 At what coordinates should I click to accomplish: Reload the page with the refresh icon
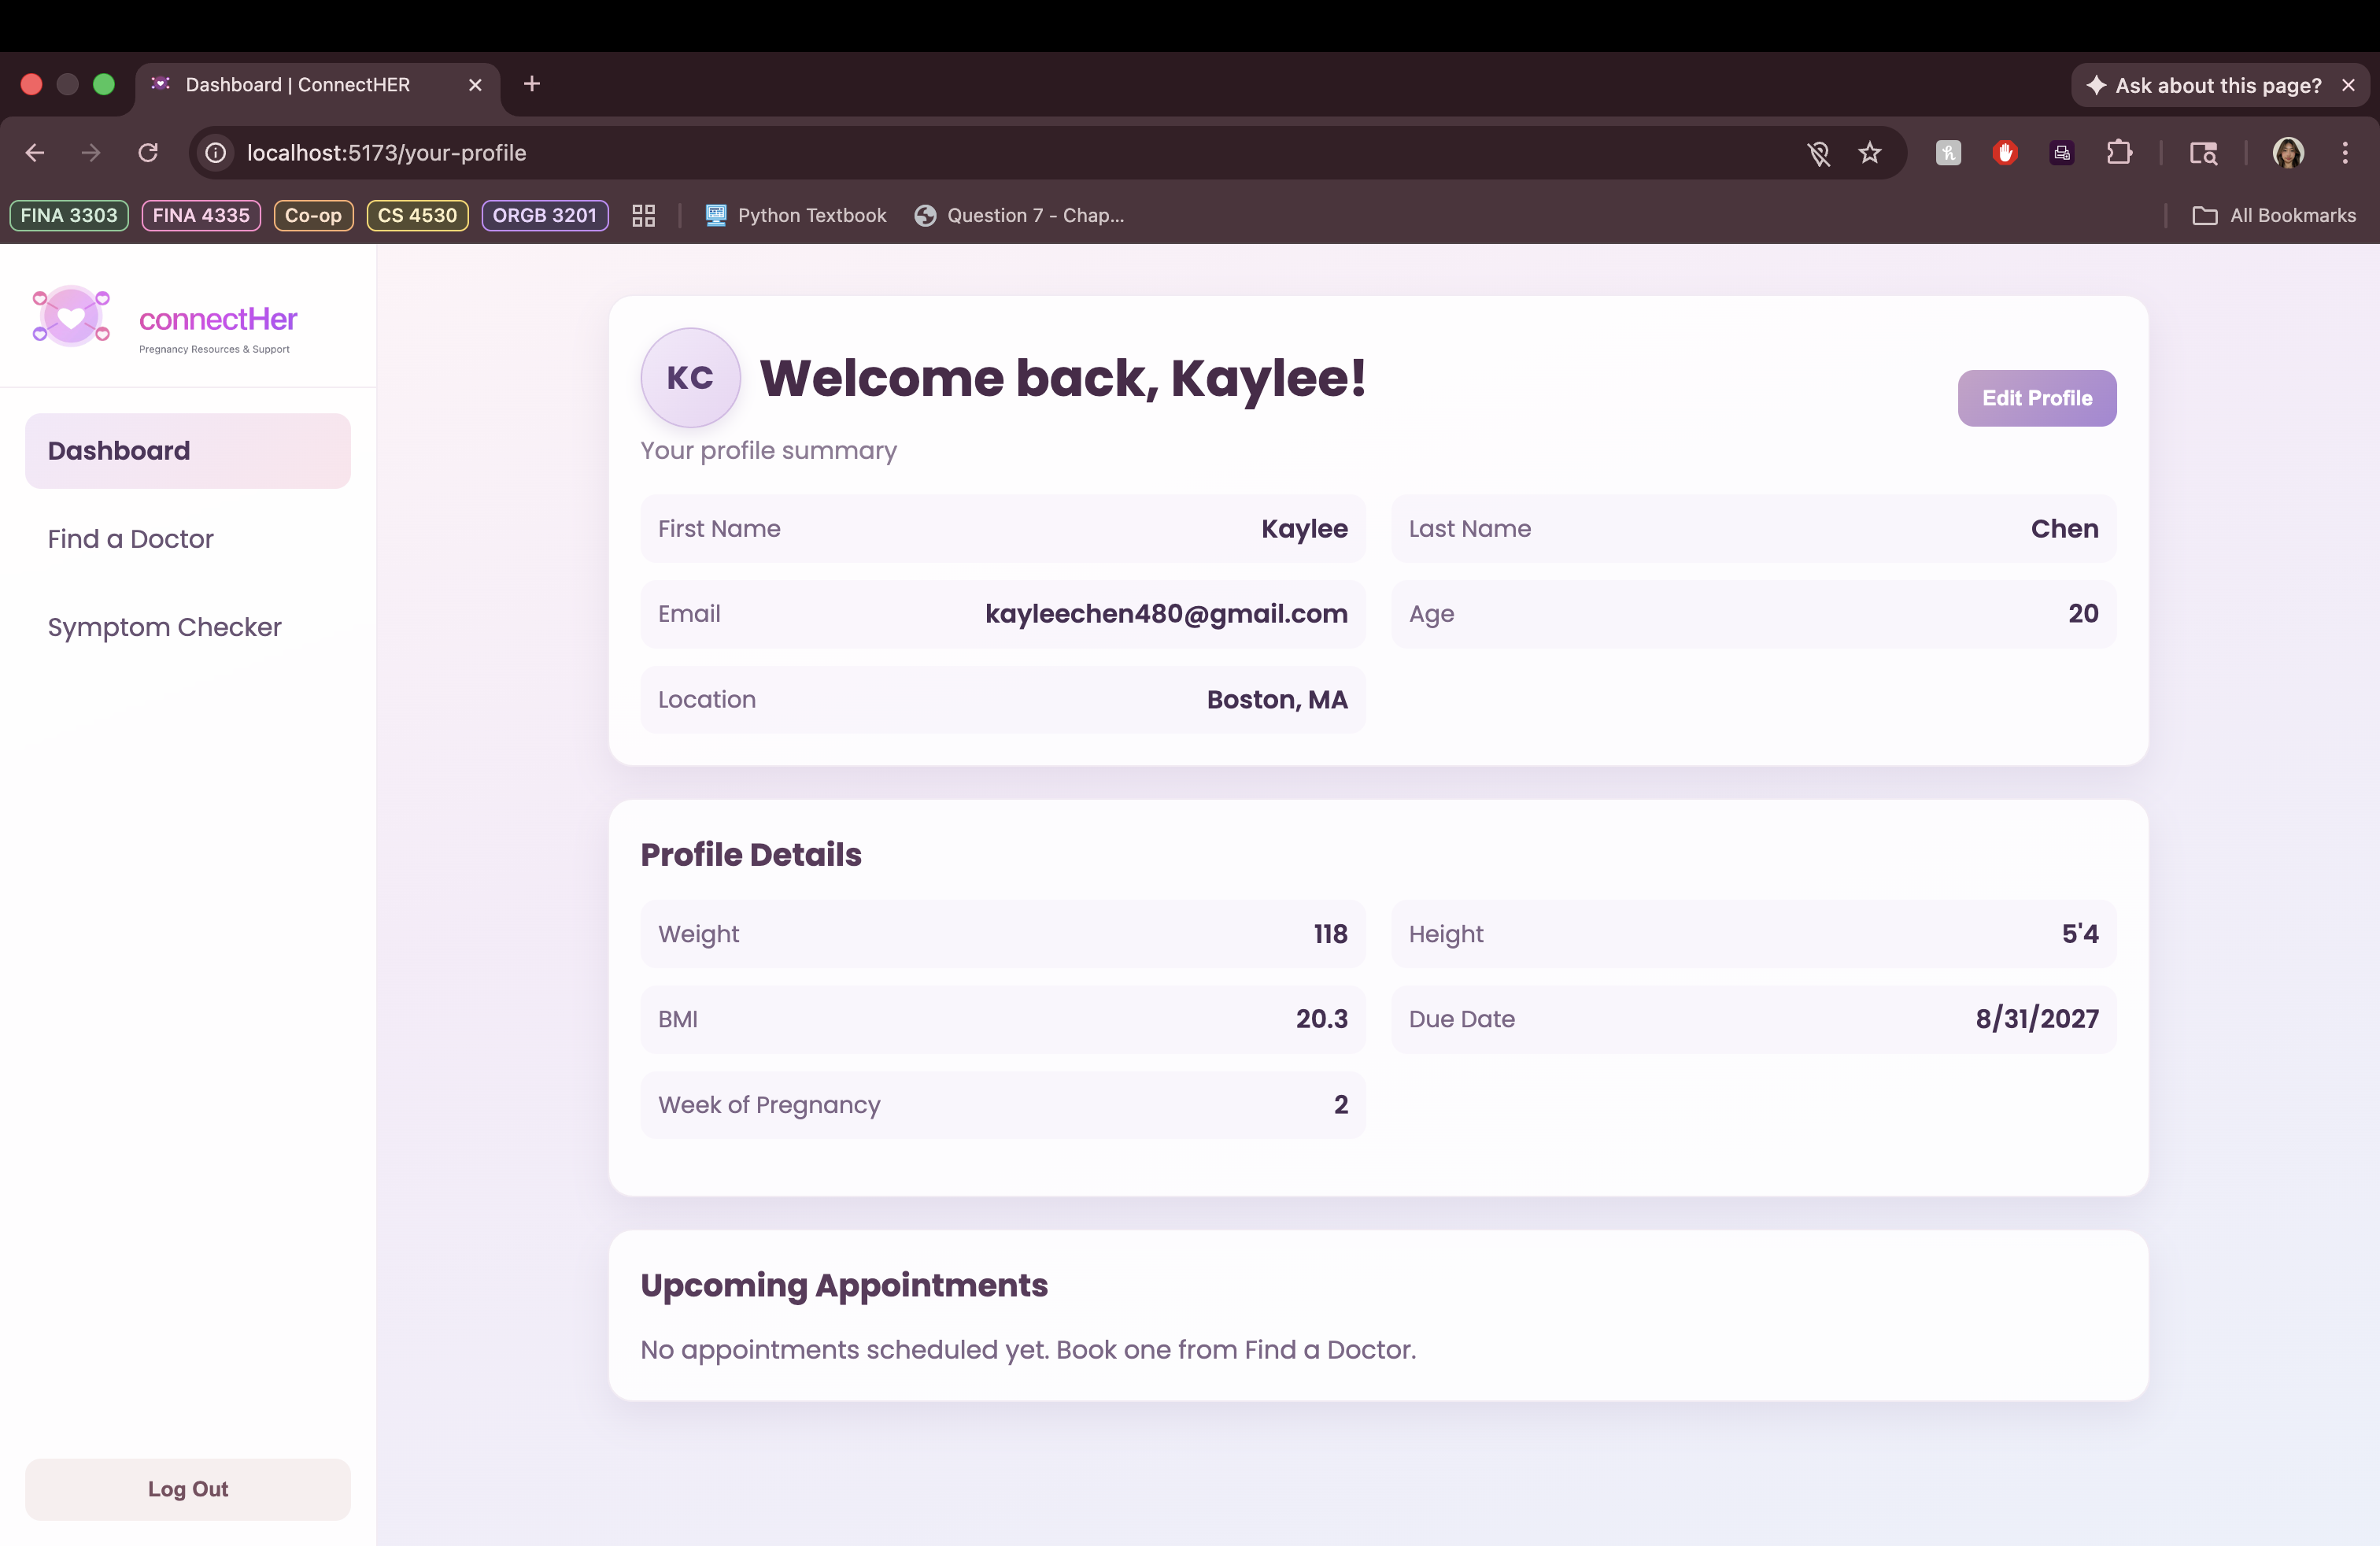(148, 153)
